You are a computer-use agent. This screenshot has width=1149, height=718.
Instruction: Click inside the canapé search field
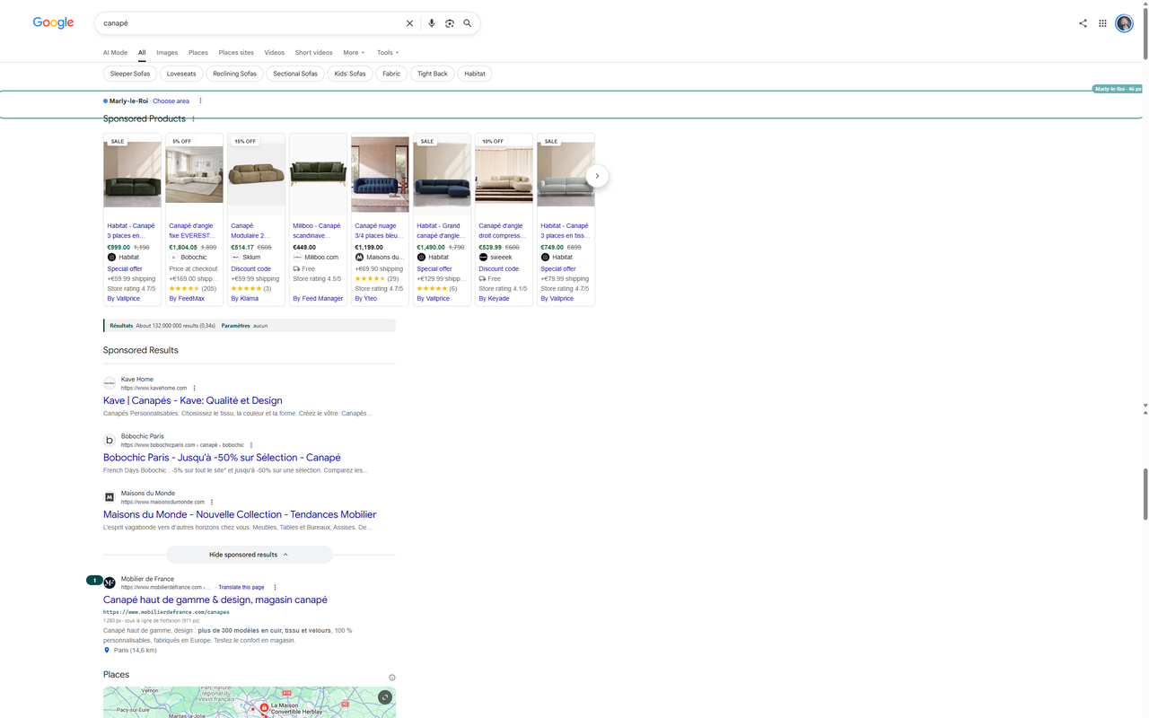[250, 23]
